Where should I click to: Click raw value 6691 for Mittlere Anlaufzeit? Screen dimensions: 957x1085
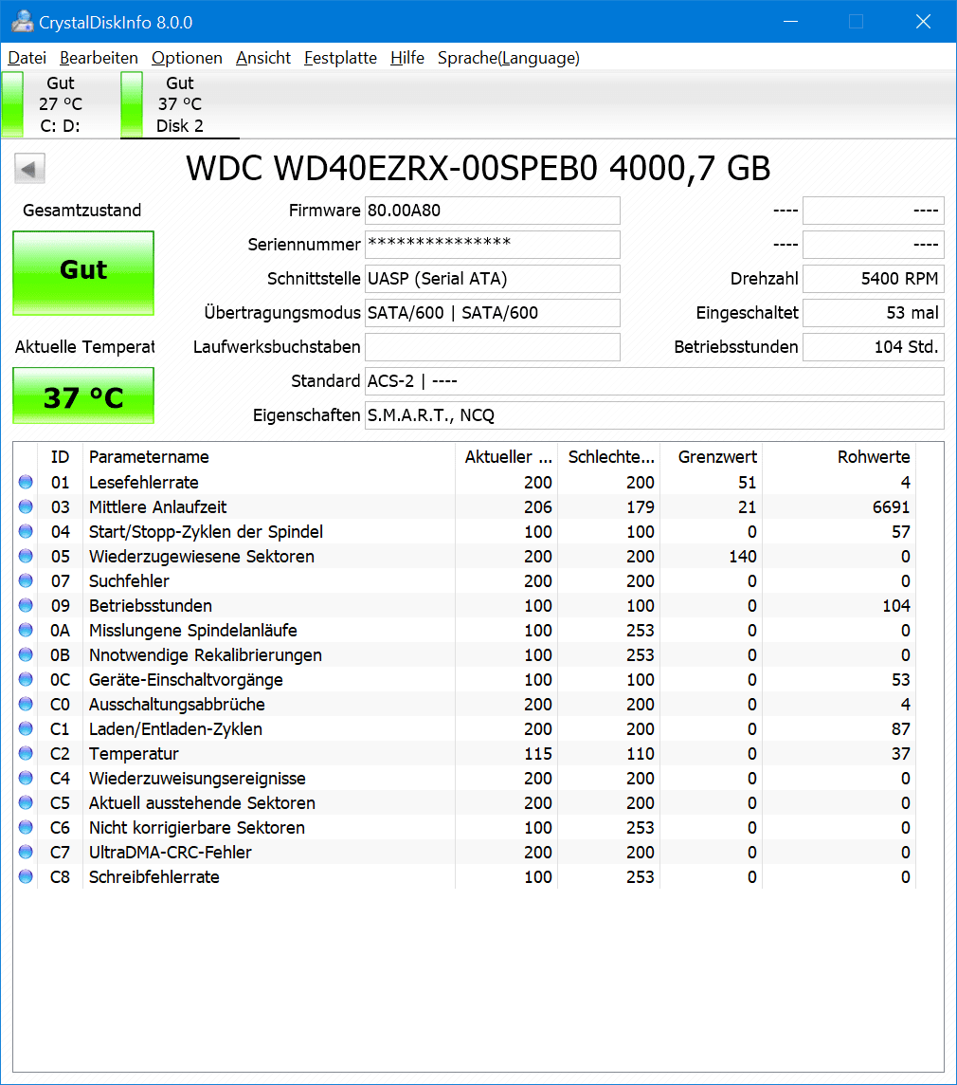(891, 507)
